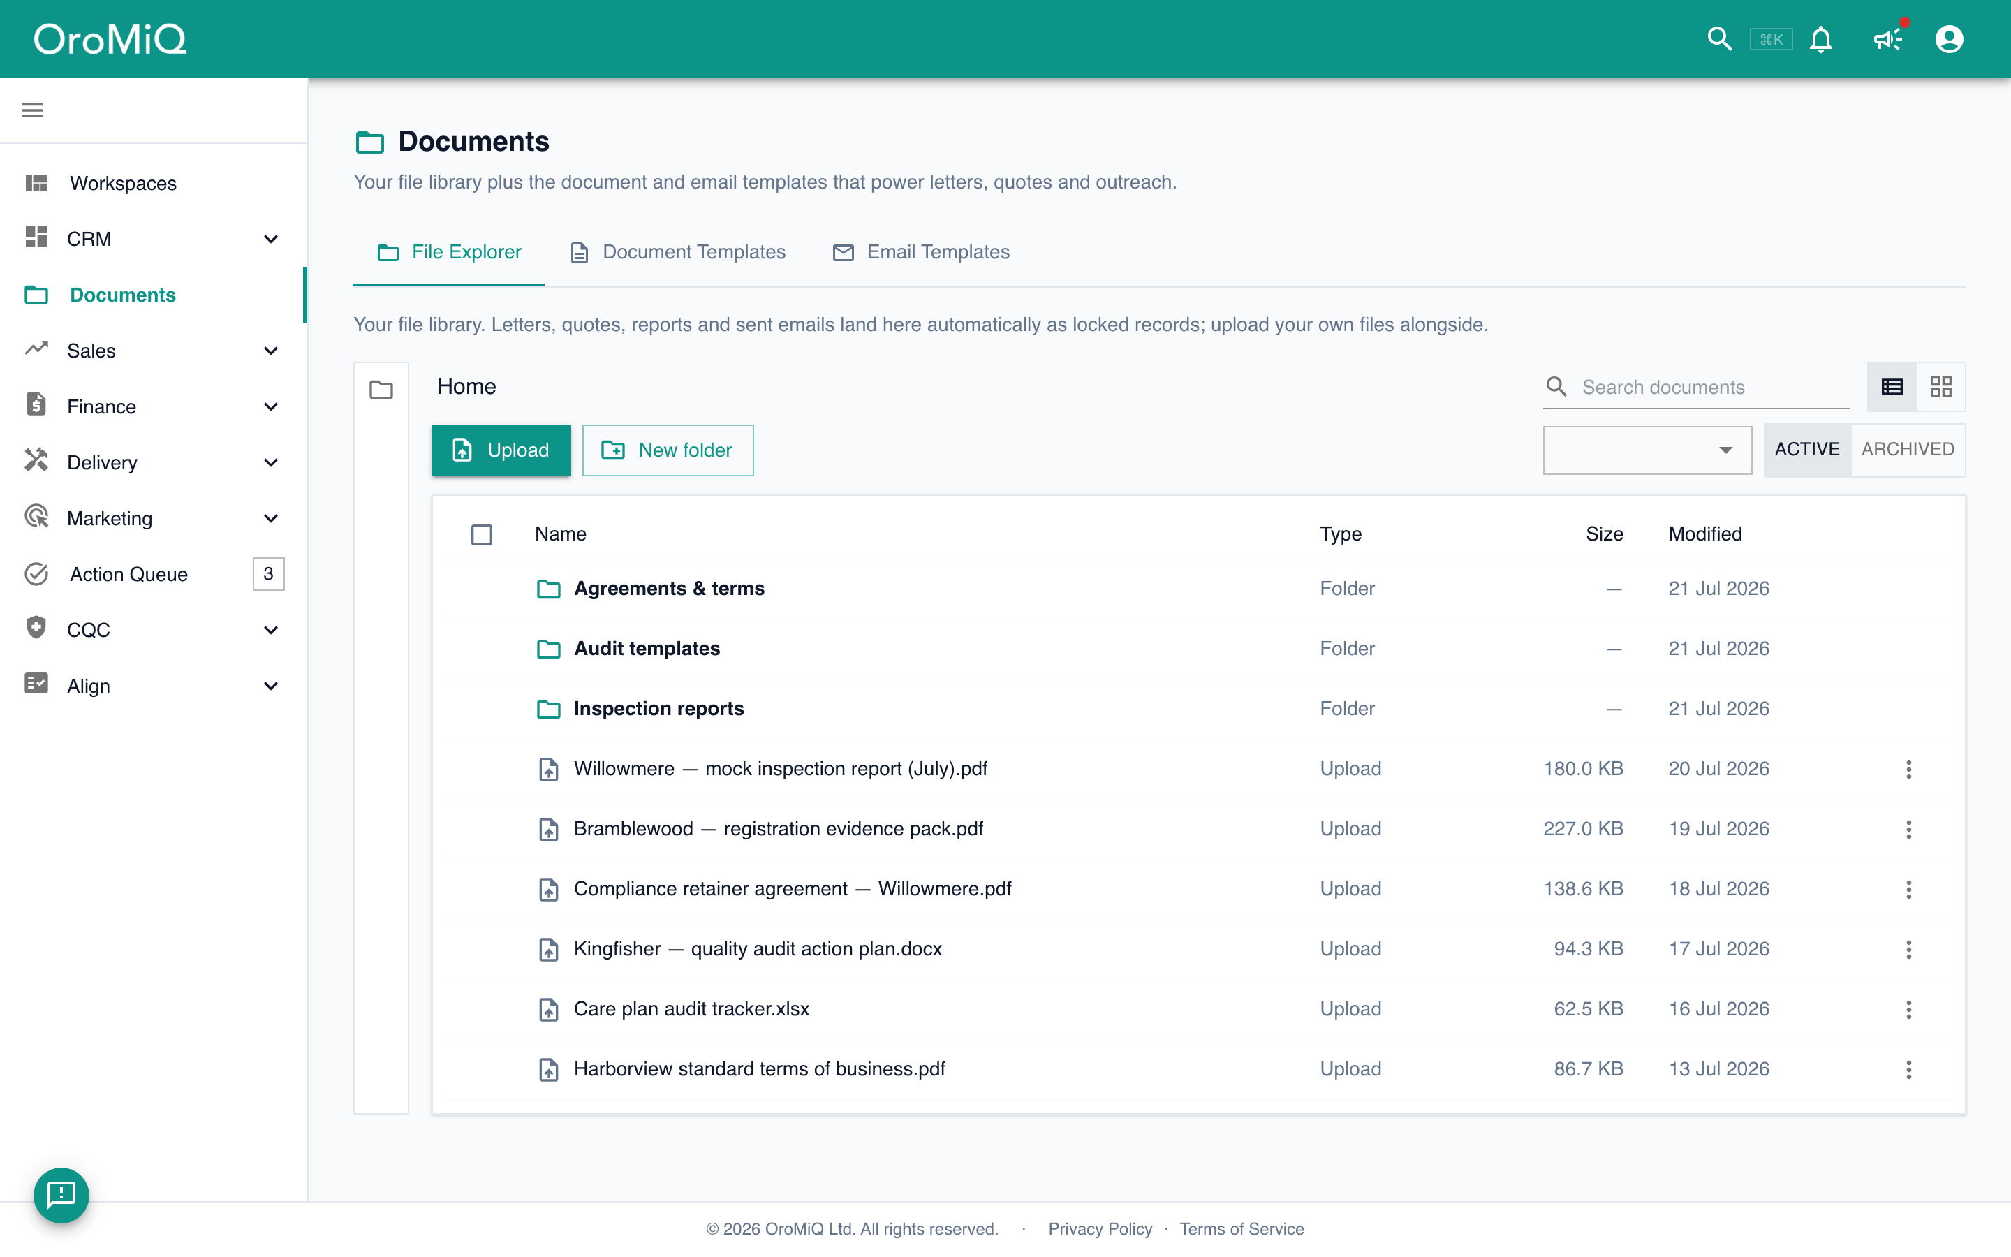Viewport: 2011px width, 1257px height.
Task: Open Willowmere — mock inspection report (July).pdf
Action: 780,769
